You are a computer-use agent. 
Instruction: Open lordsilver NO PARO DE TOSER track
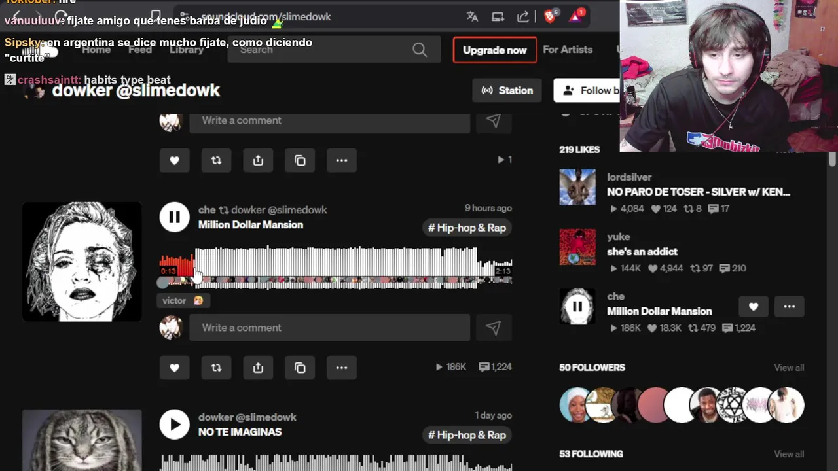(x=699, y=192)
